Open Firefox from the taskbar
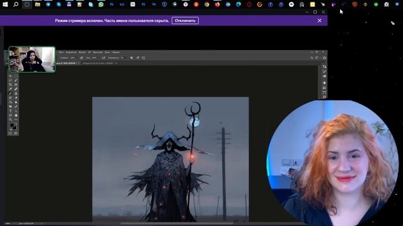 217,4
